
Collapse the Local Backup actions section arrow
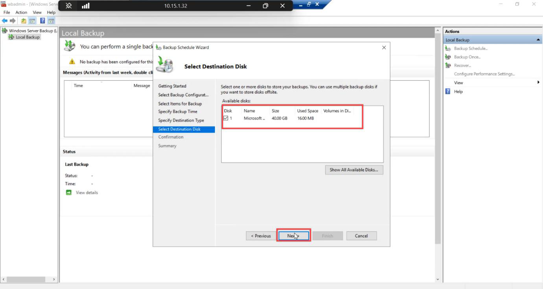pos(538,40)
